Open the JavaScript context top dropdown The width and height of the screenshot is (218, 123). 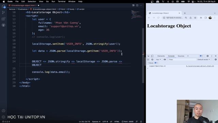[x=158, y=59]
